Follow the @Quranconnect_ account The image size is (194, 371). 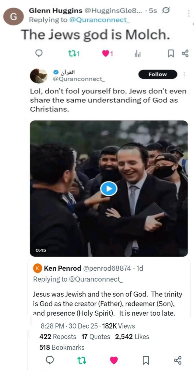(157, 74)
